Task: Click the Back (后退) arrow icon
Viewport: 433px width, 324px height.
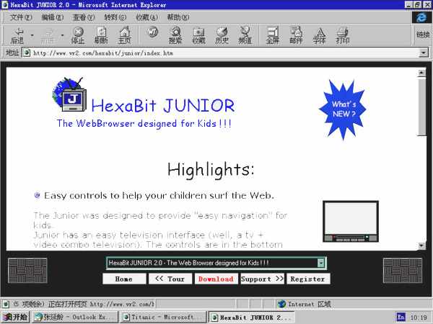Action: (17, 34)
